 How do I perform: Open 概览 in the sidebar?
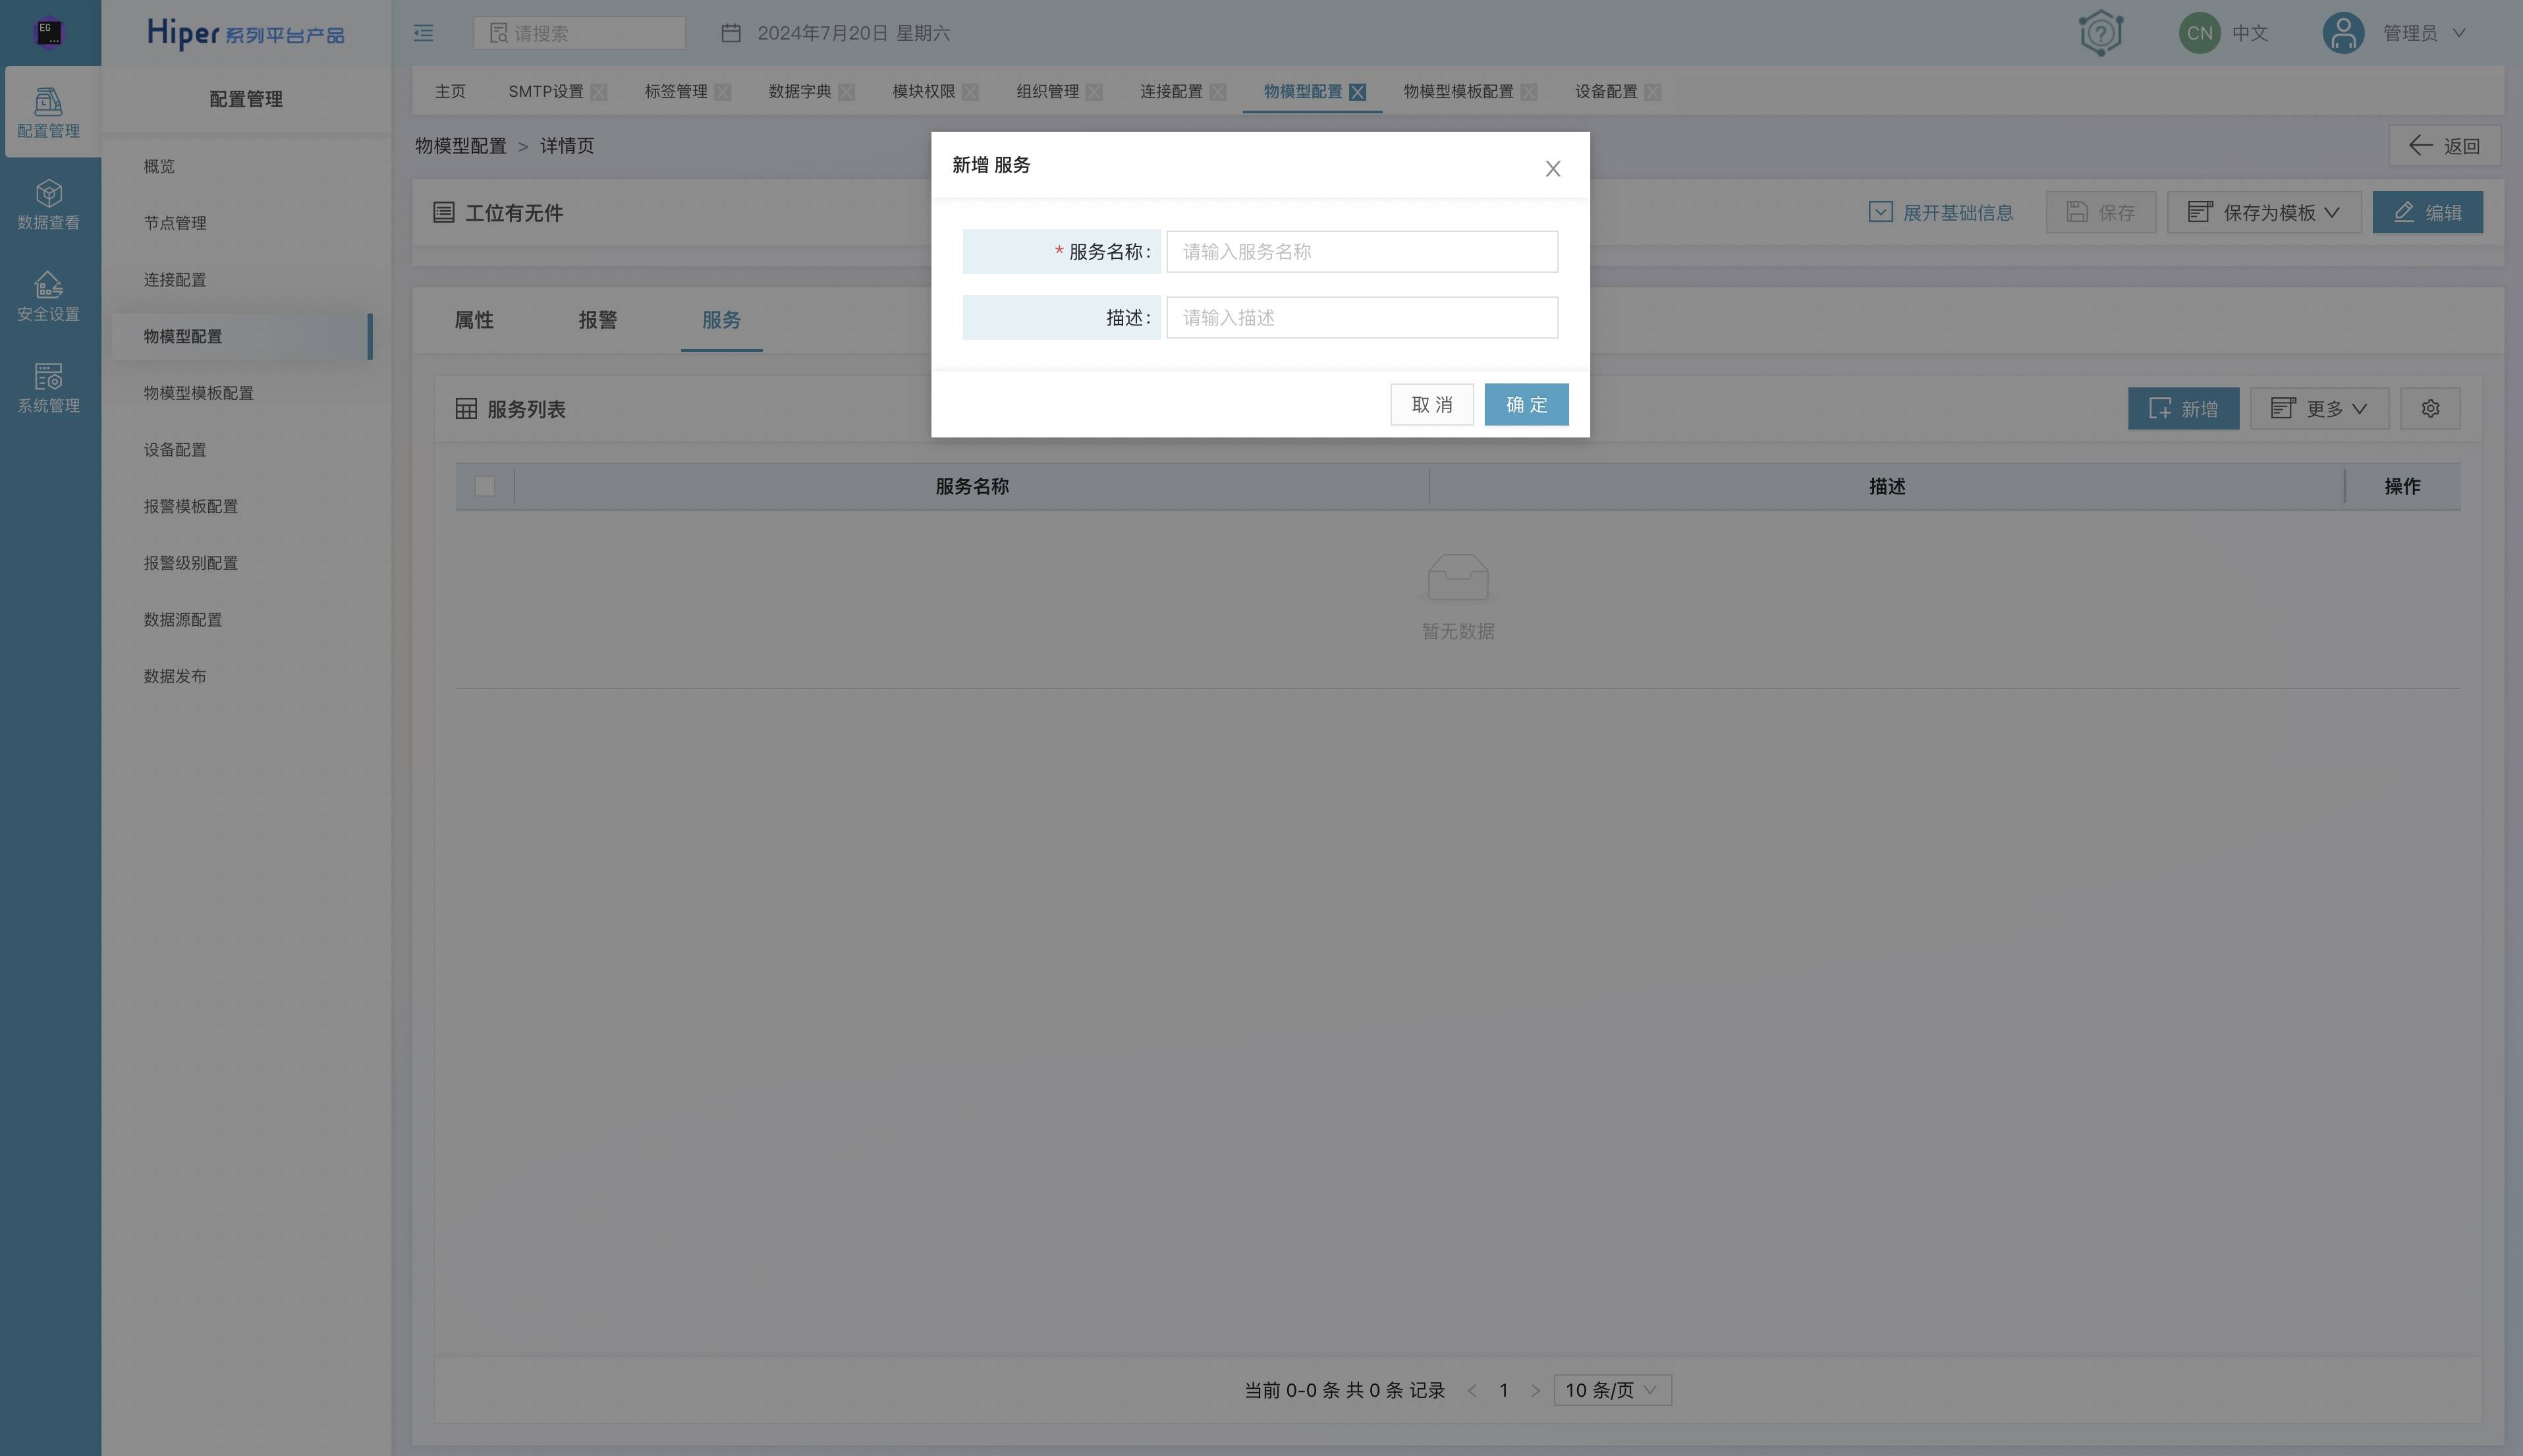tap(160, 166)
